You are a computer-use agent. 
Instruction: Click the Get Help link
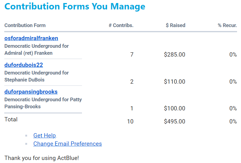click(44, 136)
